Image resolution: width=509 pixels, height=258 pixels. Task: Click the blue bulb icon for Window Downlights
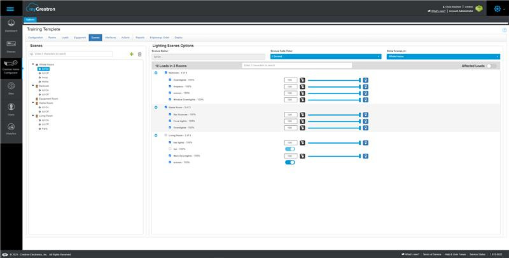365,100
